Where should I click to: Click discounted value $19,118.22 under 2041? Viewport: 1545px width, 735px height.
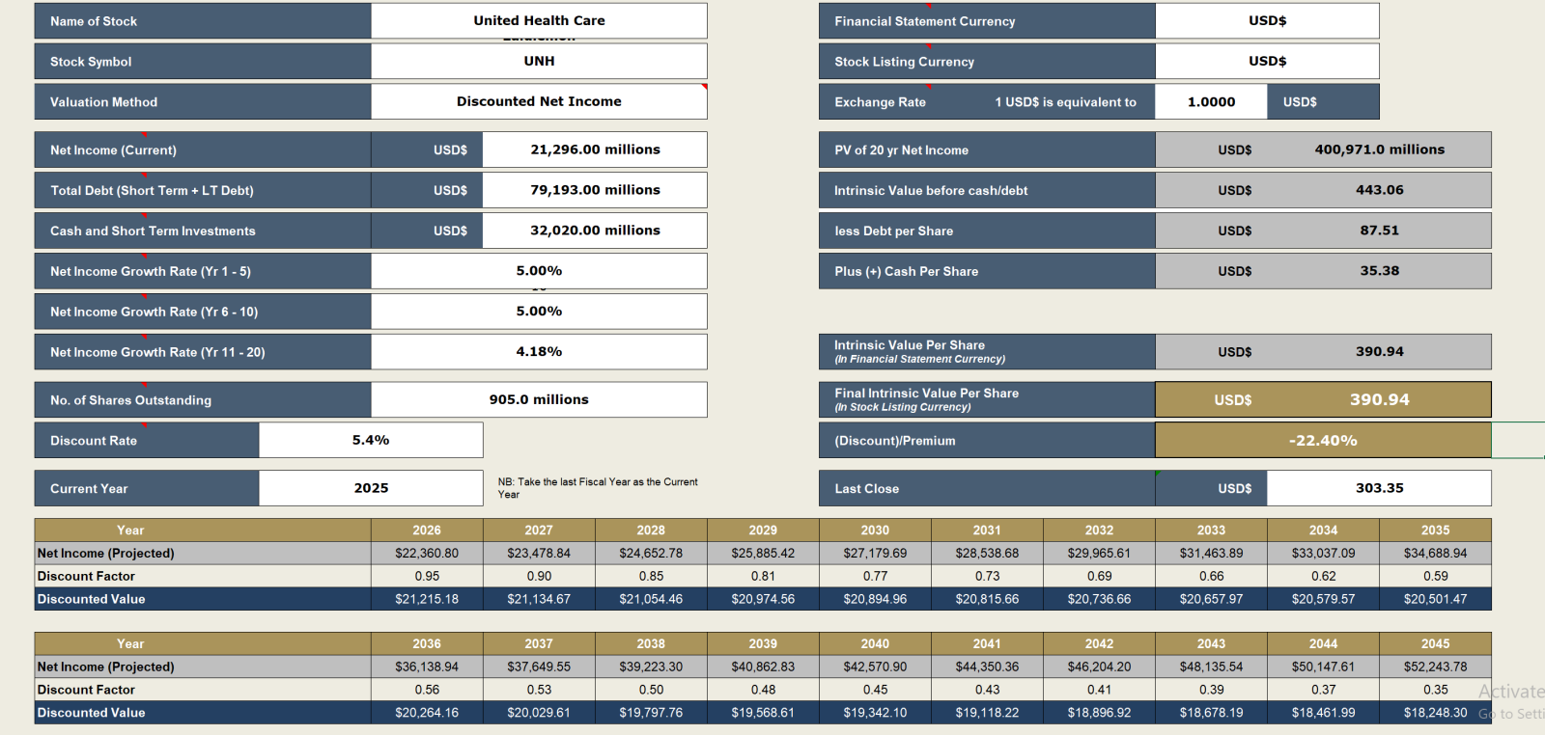tap(987, 713)
